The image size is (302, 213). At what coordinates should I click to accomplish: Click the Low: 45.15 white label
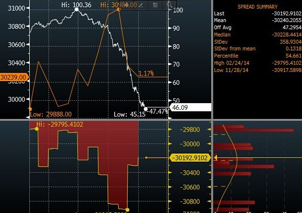point(127,114)
